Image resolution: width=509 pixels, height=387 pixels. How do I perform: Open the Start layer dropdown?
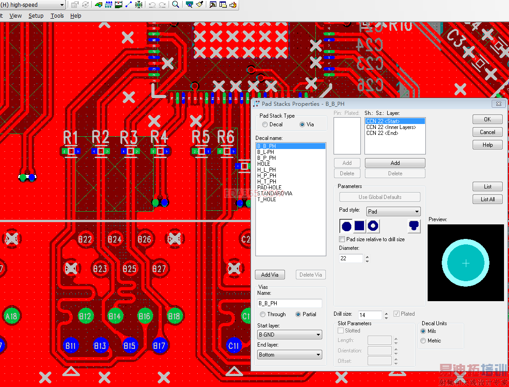(x=290, y=335)
